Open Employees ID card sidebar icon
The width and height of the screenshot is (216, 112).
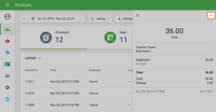[x=7, y=64]
